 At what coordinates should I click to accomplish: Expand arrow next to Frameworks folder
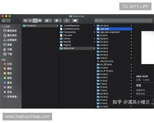click(x=94, y=32)
